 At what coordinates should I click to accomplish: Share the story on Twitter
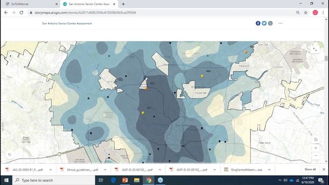(264, 23)
